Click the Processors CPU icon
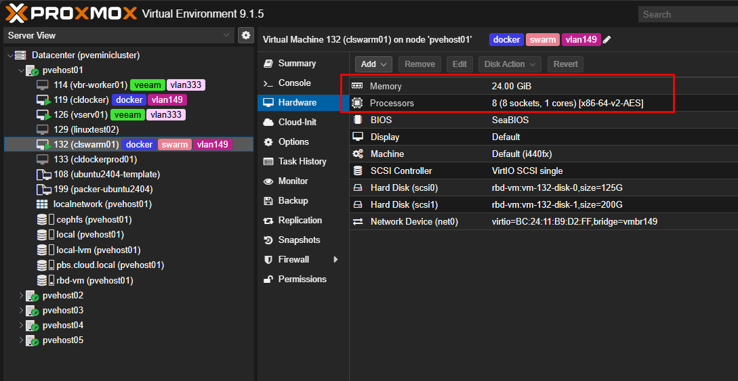Image resolution: width=738 pixels, height=381 pixels. coord(358,103)
